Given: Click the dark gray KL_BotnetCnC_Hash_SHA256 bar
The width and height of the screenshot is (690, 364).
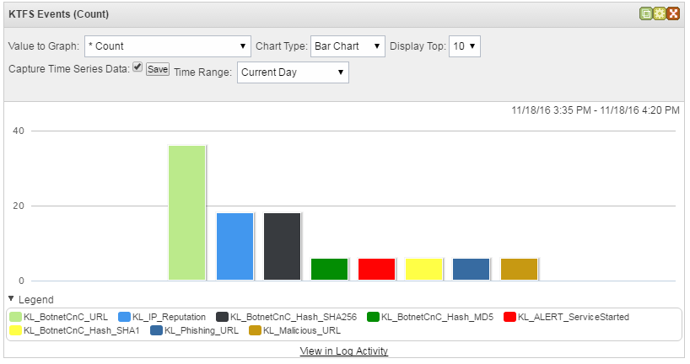Looking at the screenshot, I should tap(282, 246).
